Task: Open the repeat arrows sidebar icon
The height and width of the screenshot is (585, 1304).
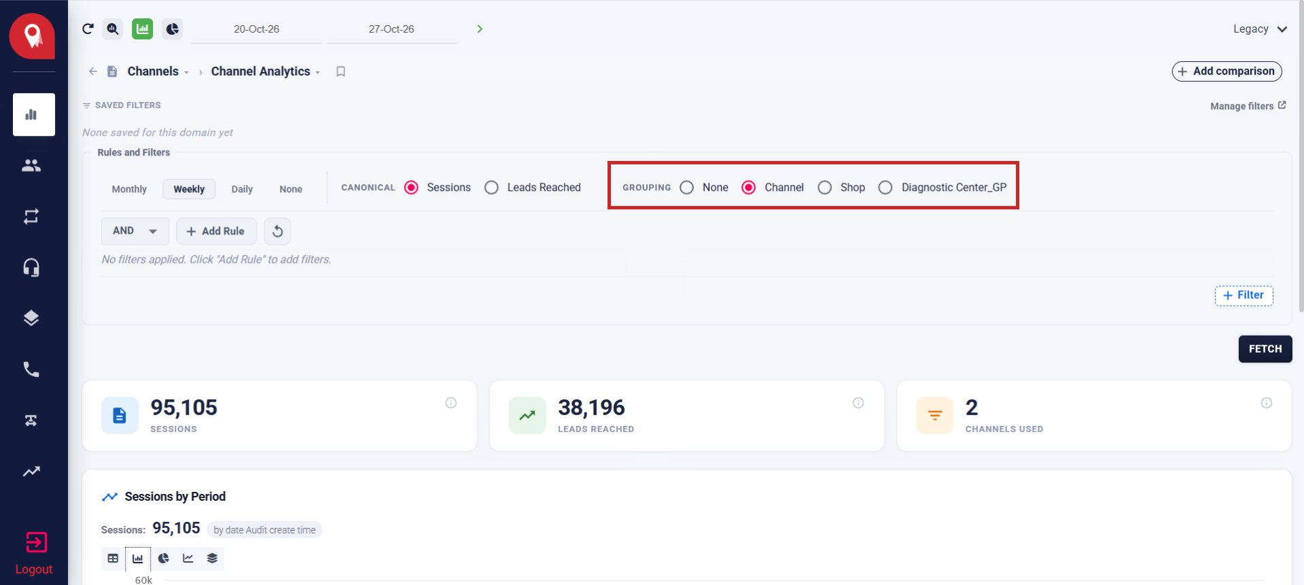Action: click(x=31, y=216)
